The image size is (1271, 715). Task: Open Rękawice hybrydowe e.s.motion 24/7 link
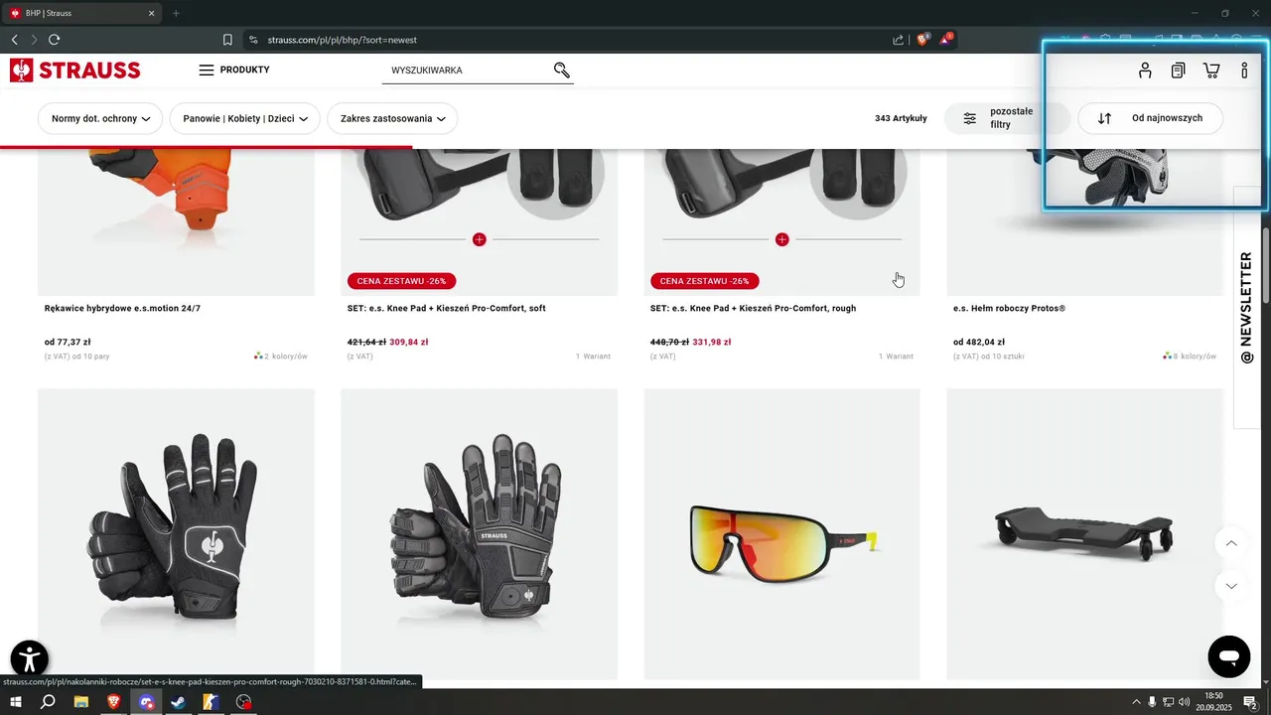pyautogui.click(x=123, y=308)
